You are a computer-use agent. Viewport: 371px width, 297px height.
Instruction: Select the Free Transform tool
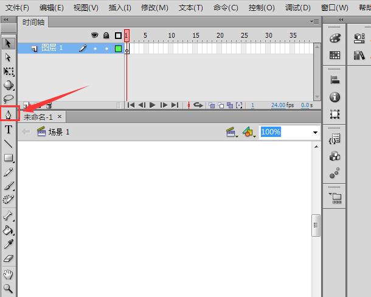[x=9, y=71]
